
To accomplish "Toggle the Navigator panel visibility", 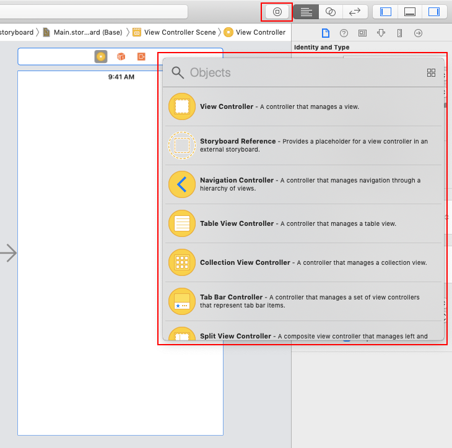I will click(385, 12).
